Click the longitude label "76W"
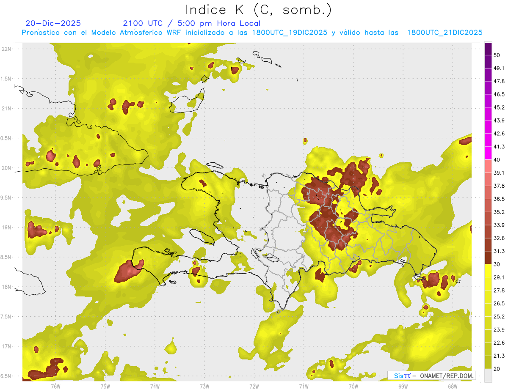The width and height of the screenshot is (508, 392). (x=55, y=386)
